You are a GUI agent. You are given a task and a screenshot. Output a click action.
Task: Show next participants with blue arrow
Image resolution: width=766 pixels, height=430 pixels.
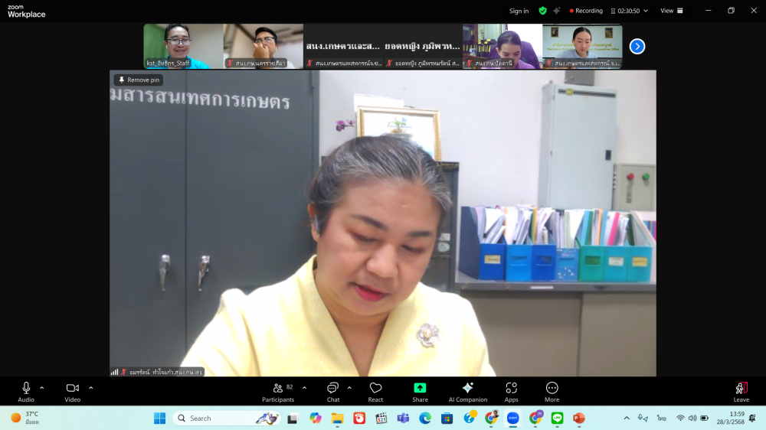click(637, 47)
